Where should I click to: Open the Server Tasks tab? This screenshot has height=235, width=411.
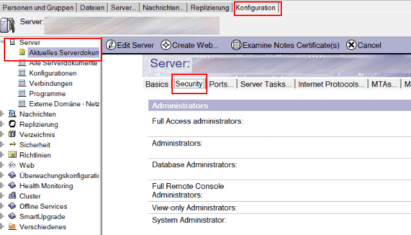click(266, 84)
